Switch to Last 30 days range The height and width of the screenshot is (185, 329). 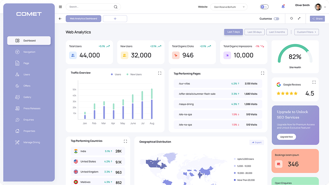click(x=255, y=32)
